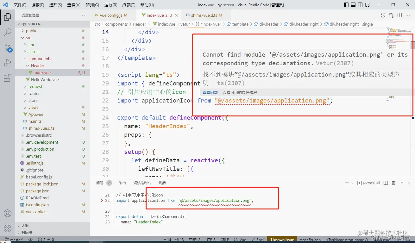Toggle the primary side bar layout button

point(347,5)
